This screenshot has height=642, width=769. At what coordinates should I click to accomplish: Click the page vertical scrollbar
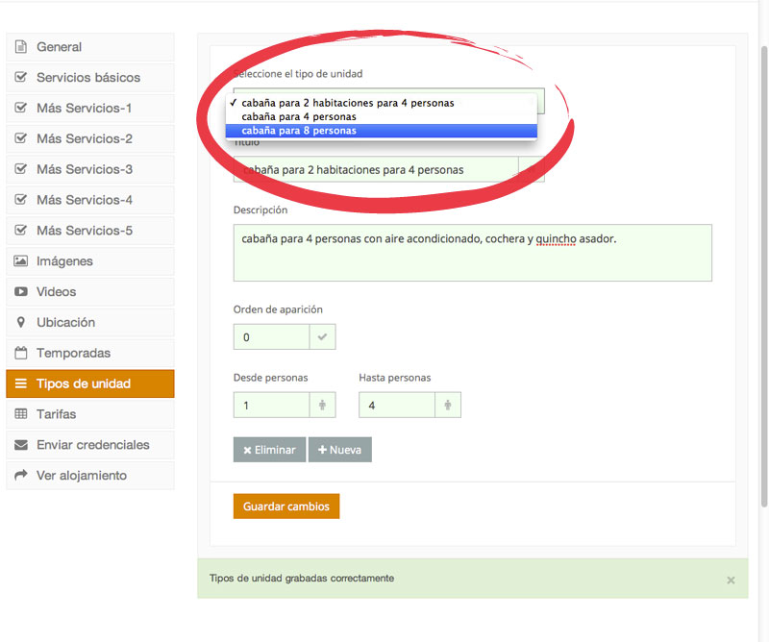(x=764, y=277)
